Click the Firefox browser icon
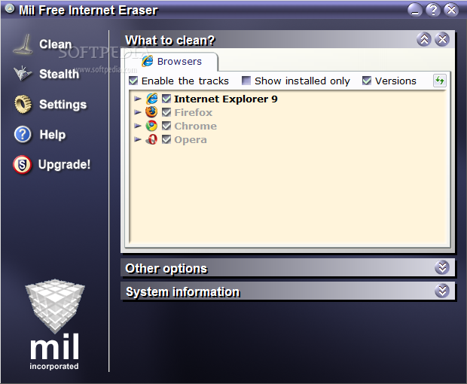The image size is (467, 384). [151, 112]
